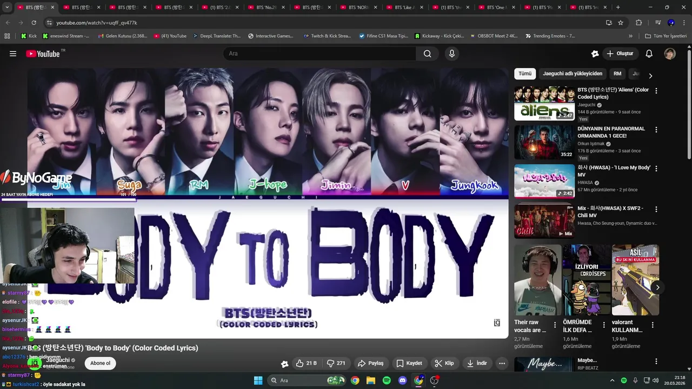Switch to the BTS 'NORM' tab
Screen dimensions: 692x389
click(358, 8)
